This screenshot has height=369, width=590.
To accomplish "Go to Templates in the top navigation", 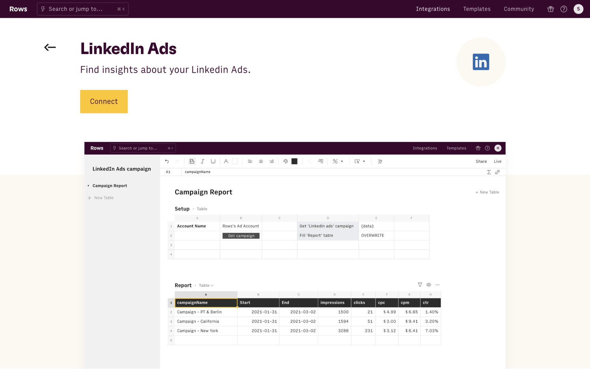I will pyautogui.click(x=477, y=9).
